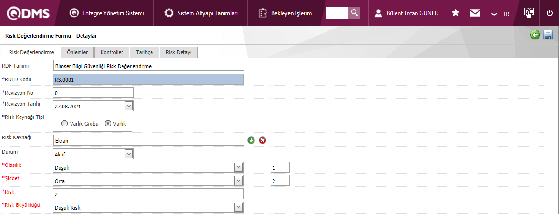Open the Revizyon Tarihi date picker
The width and height of the screenshot is (559, 214).
point(129,106)
